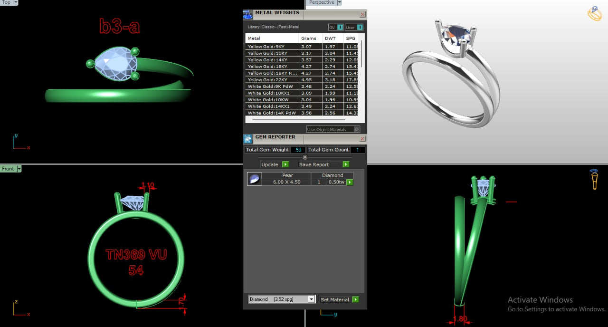This screenshot has height=327, width=608.
Task: Toggle the GV switch in Metal Weights
Action: click(x=335, y=27)
